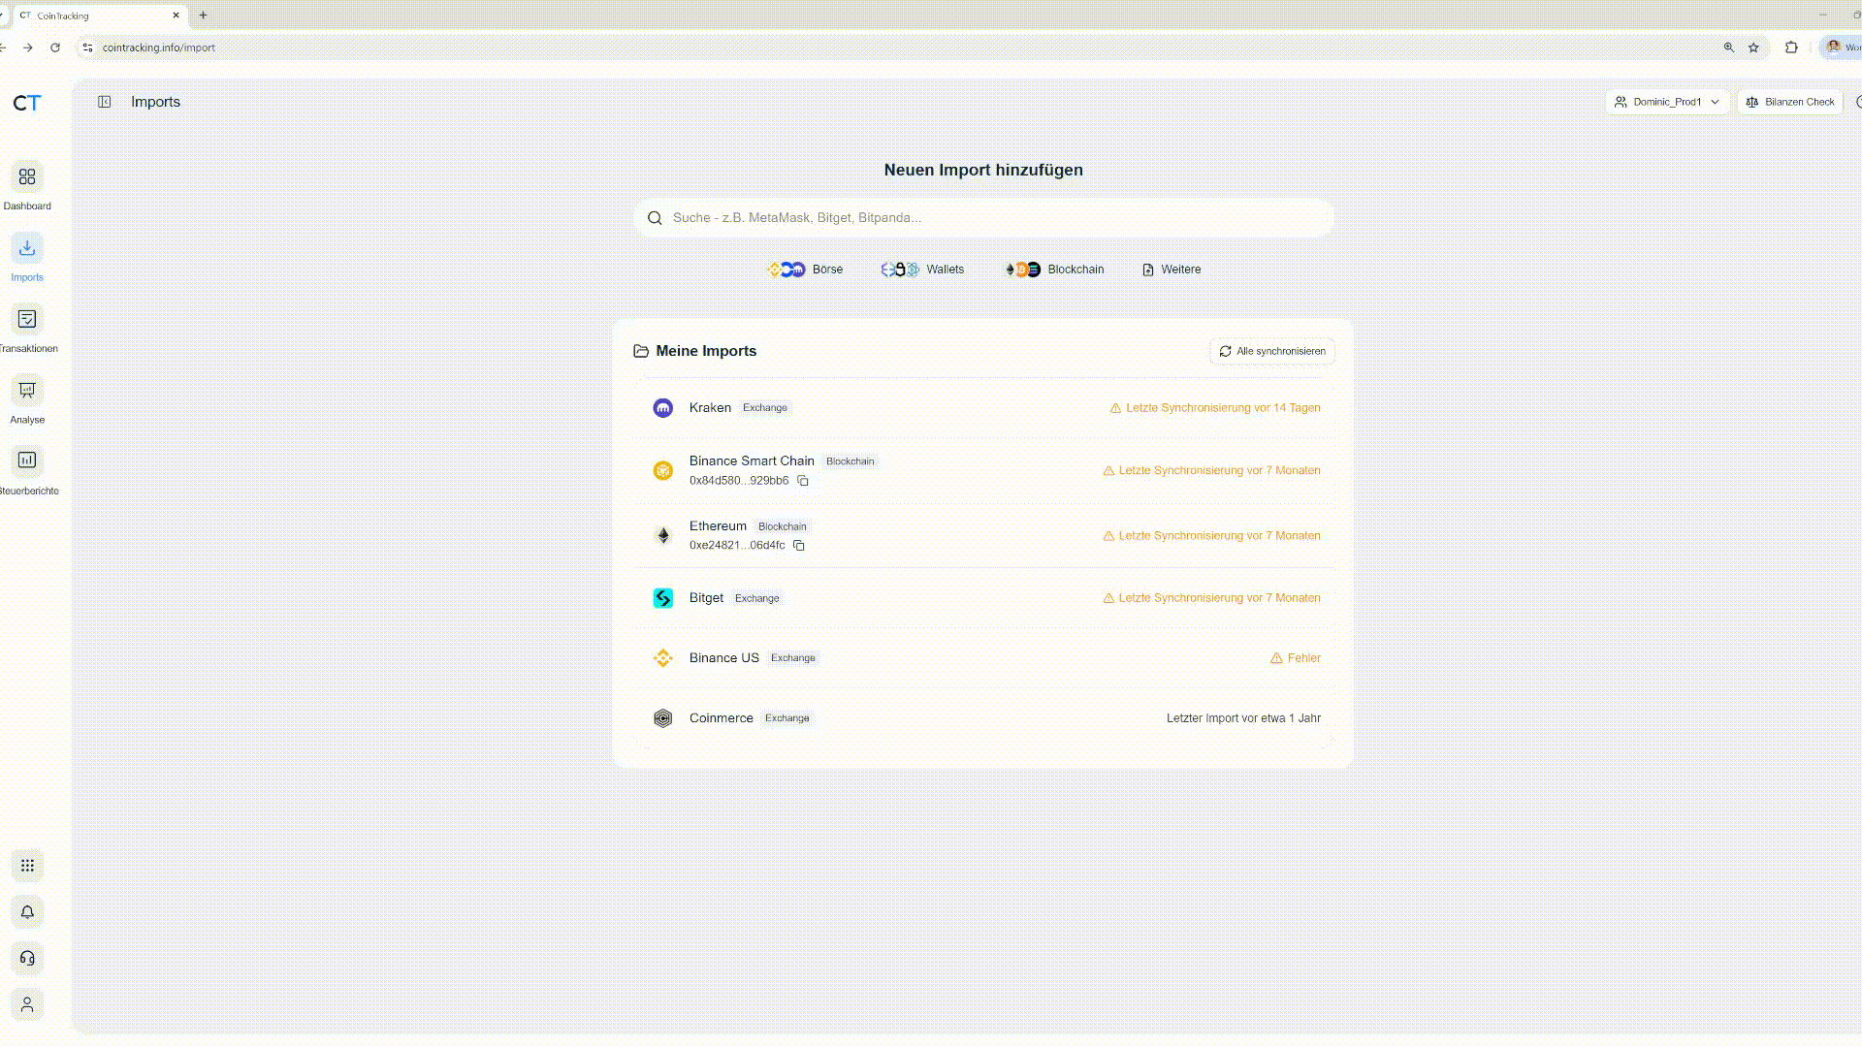Select the Weitere import category

coord(1172,270)
